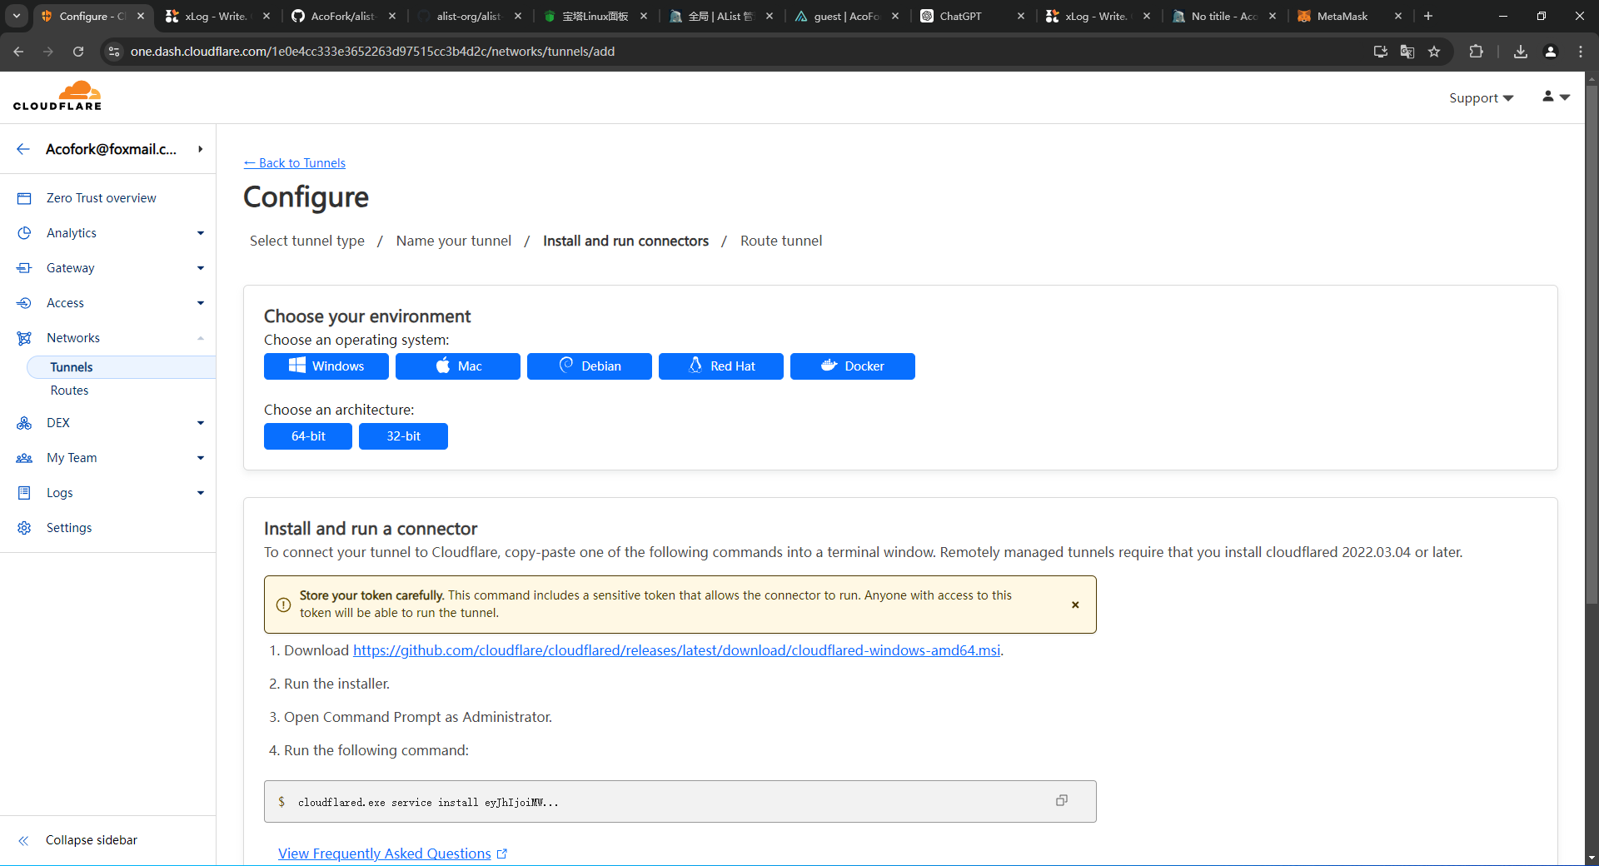Expand the Gateway menu arrow

pos(201,268)
